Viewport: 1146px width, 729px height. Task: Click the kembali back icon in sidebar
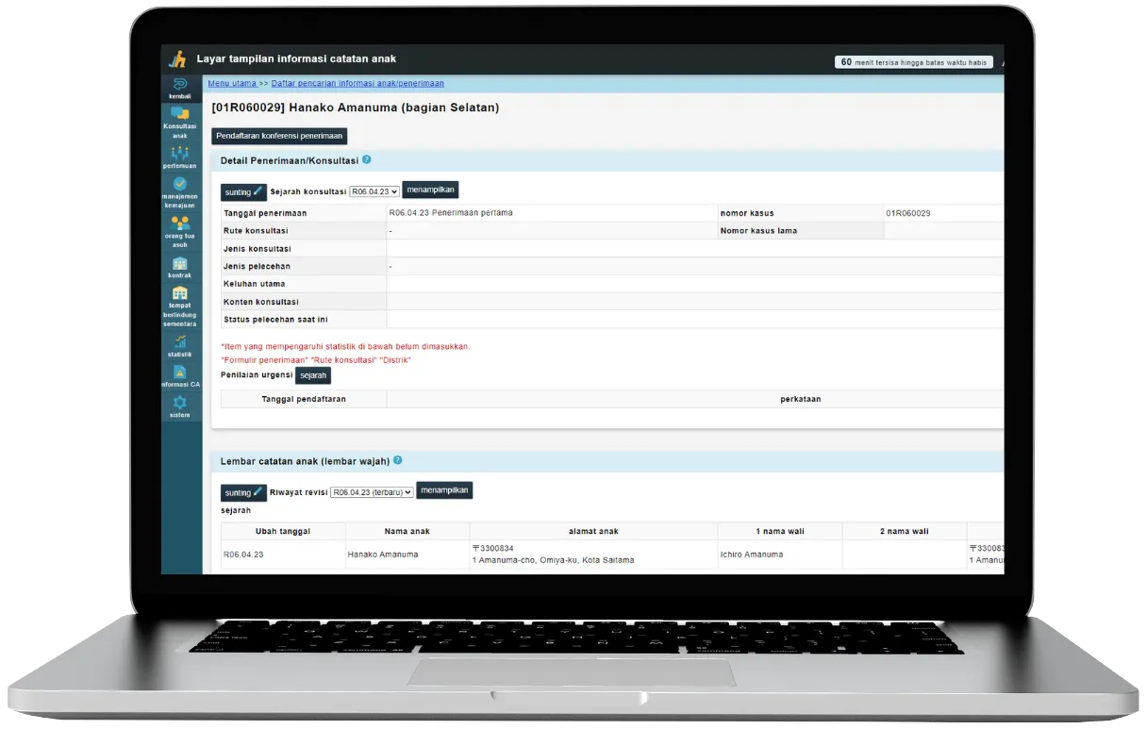(x=179, y=85)
